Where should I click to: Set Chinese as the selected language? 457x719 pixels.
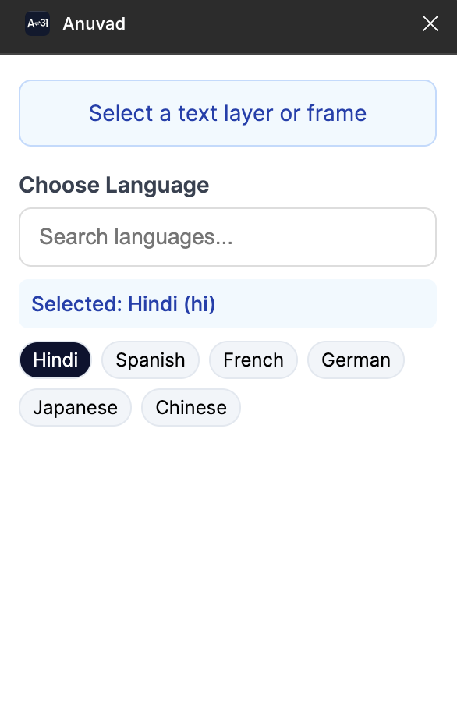pos(190,407)
